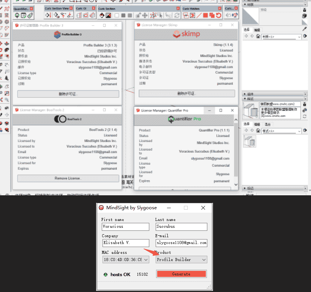This screenshot has width=311, height=292.
Task: Select the 编辑 tab in the Materials panel
Action: (x=258, y=29)
